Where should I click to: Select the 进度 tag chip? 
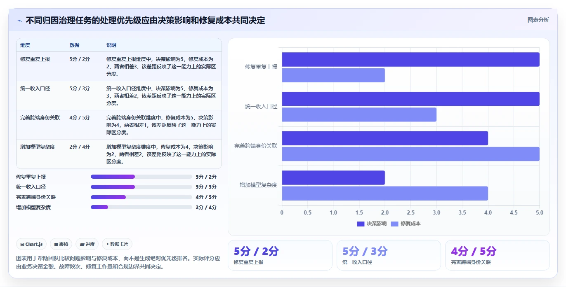(x=87, y=244)
